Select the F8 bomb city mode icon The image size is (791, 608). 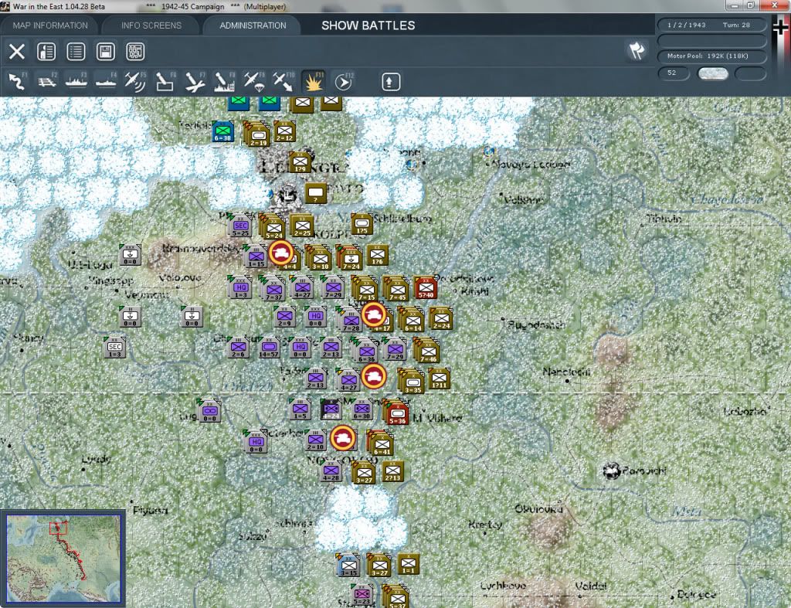224,82
